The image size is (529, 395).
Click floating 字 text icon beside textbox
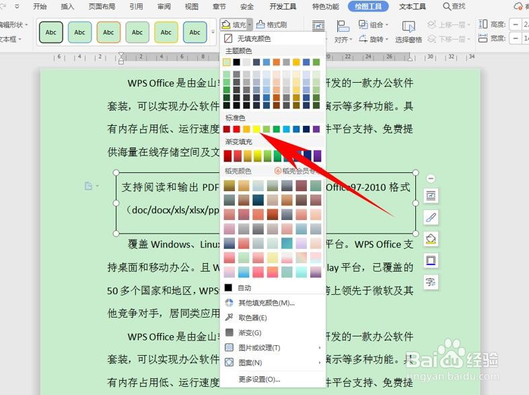(x=431, y=282)
